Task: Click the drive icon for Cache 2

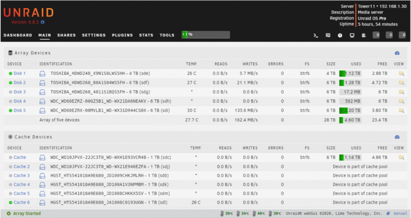Action: click(42, 167)
